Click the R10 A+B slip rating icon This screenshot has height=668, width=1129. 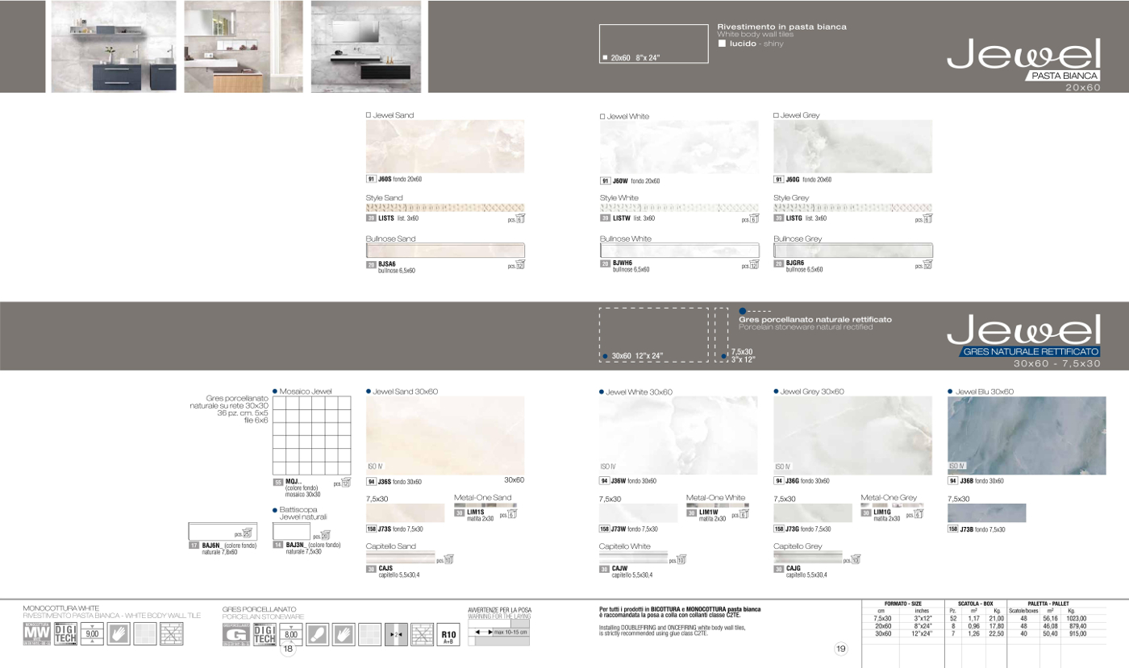448,633
